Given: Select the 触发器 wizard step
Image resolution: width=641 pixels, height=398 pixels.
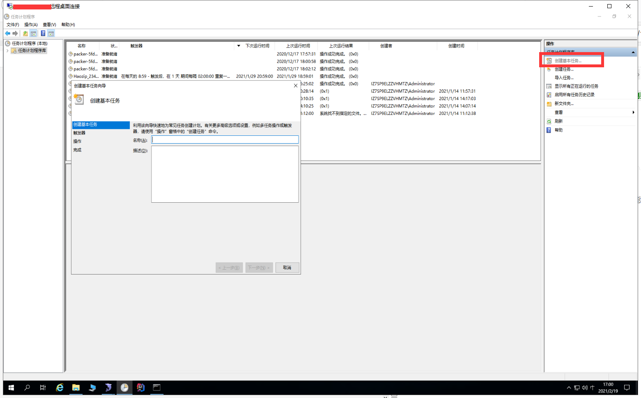Looking at the screenshot, I should click(x=79, y=133).
